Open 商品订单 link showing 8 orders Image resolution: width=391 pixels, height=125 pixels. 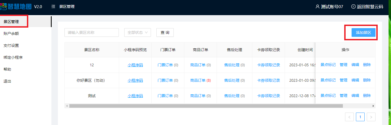tap(198, 80)
